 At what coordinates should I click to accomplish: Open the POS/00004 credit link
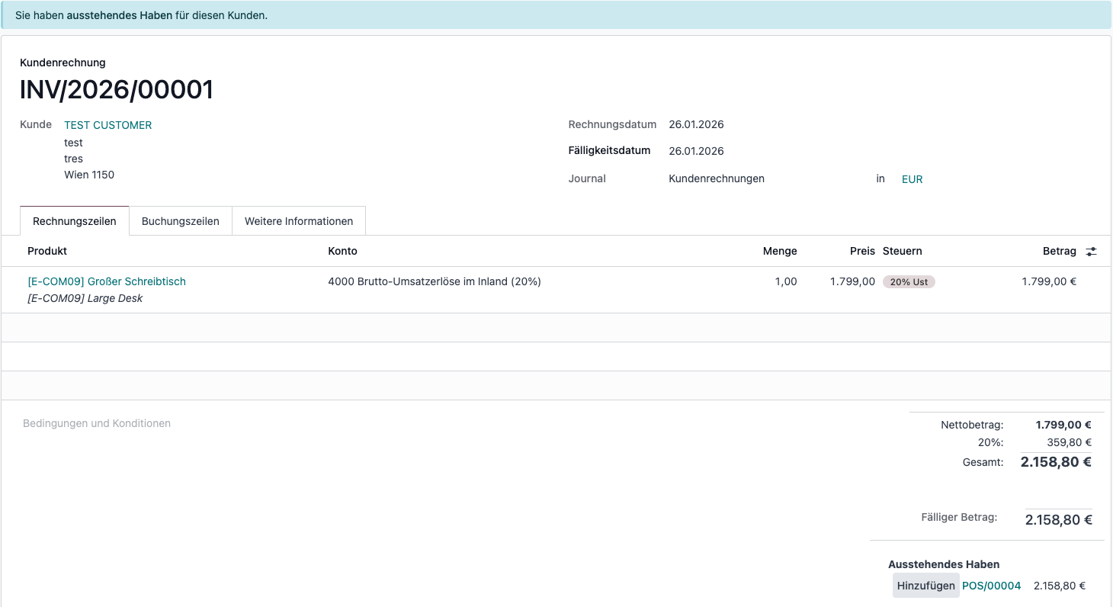pos(991,586)
